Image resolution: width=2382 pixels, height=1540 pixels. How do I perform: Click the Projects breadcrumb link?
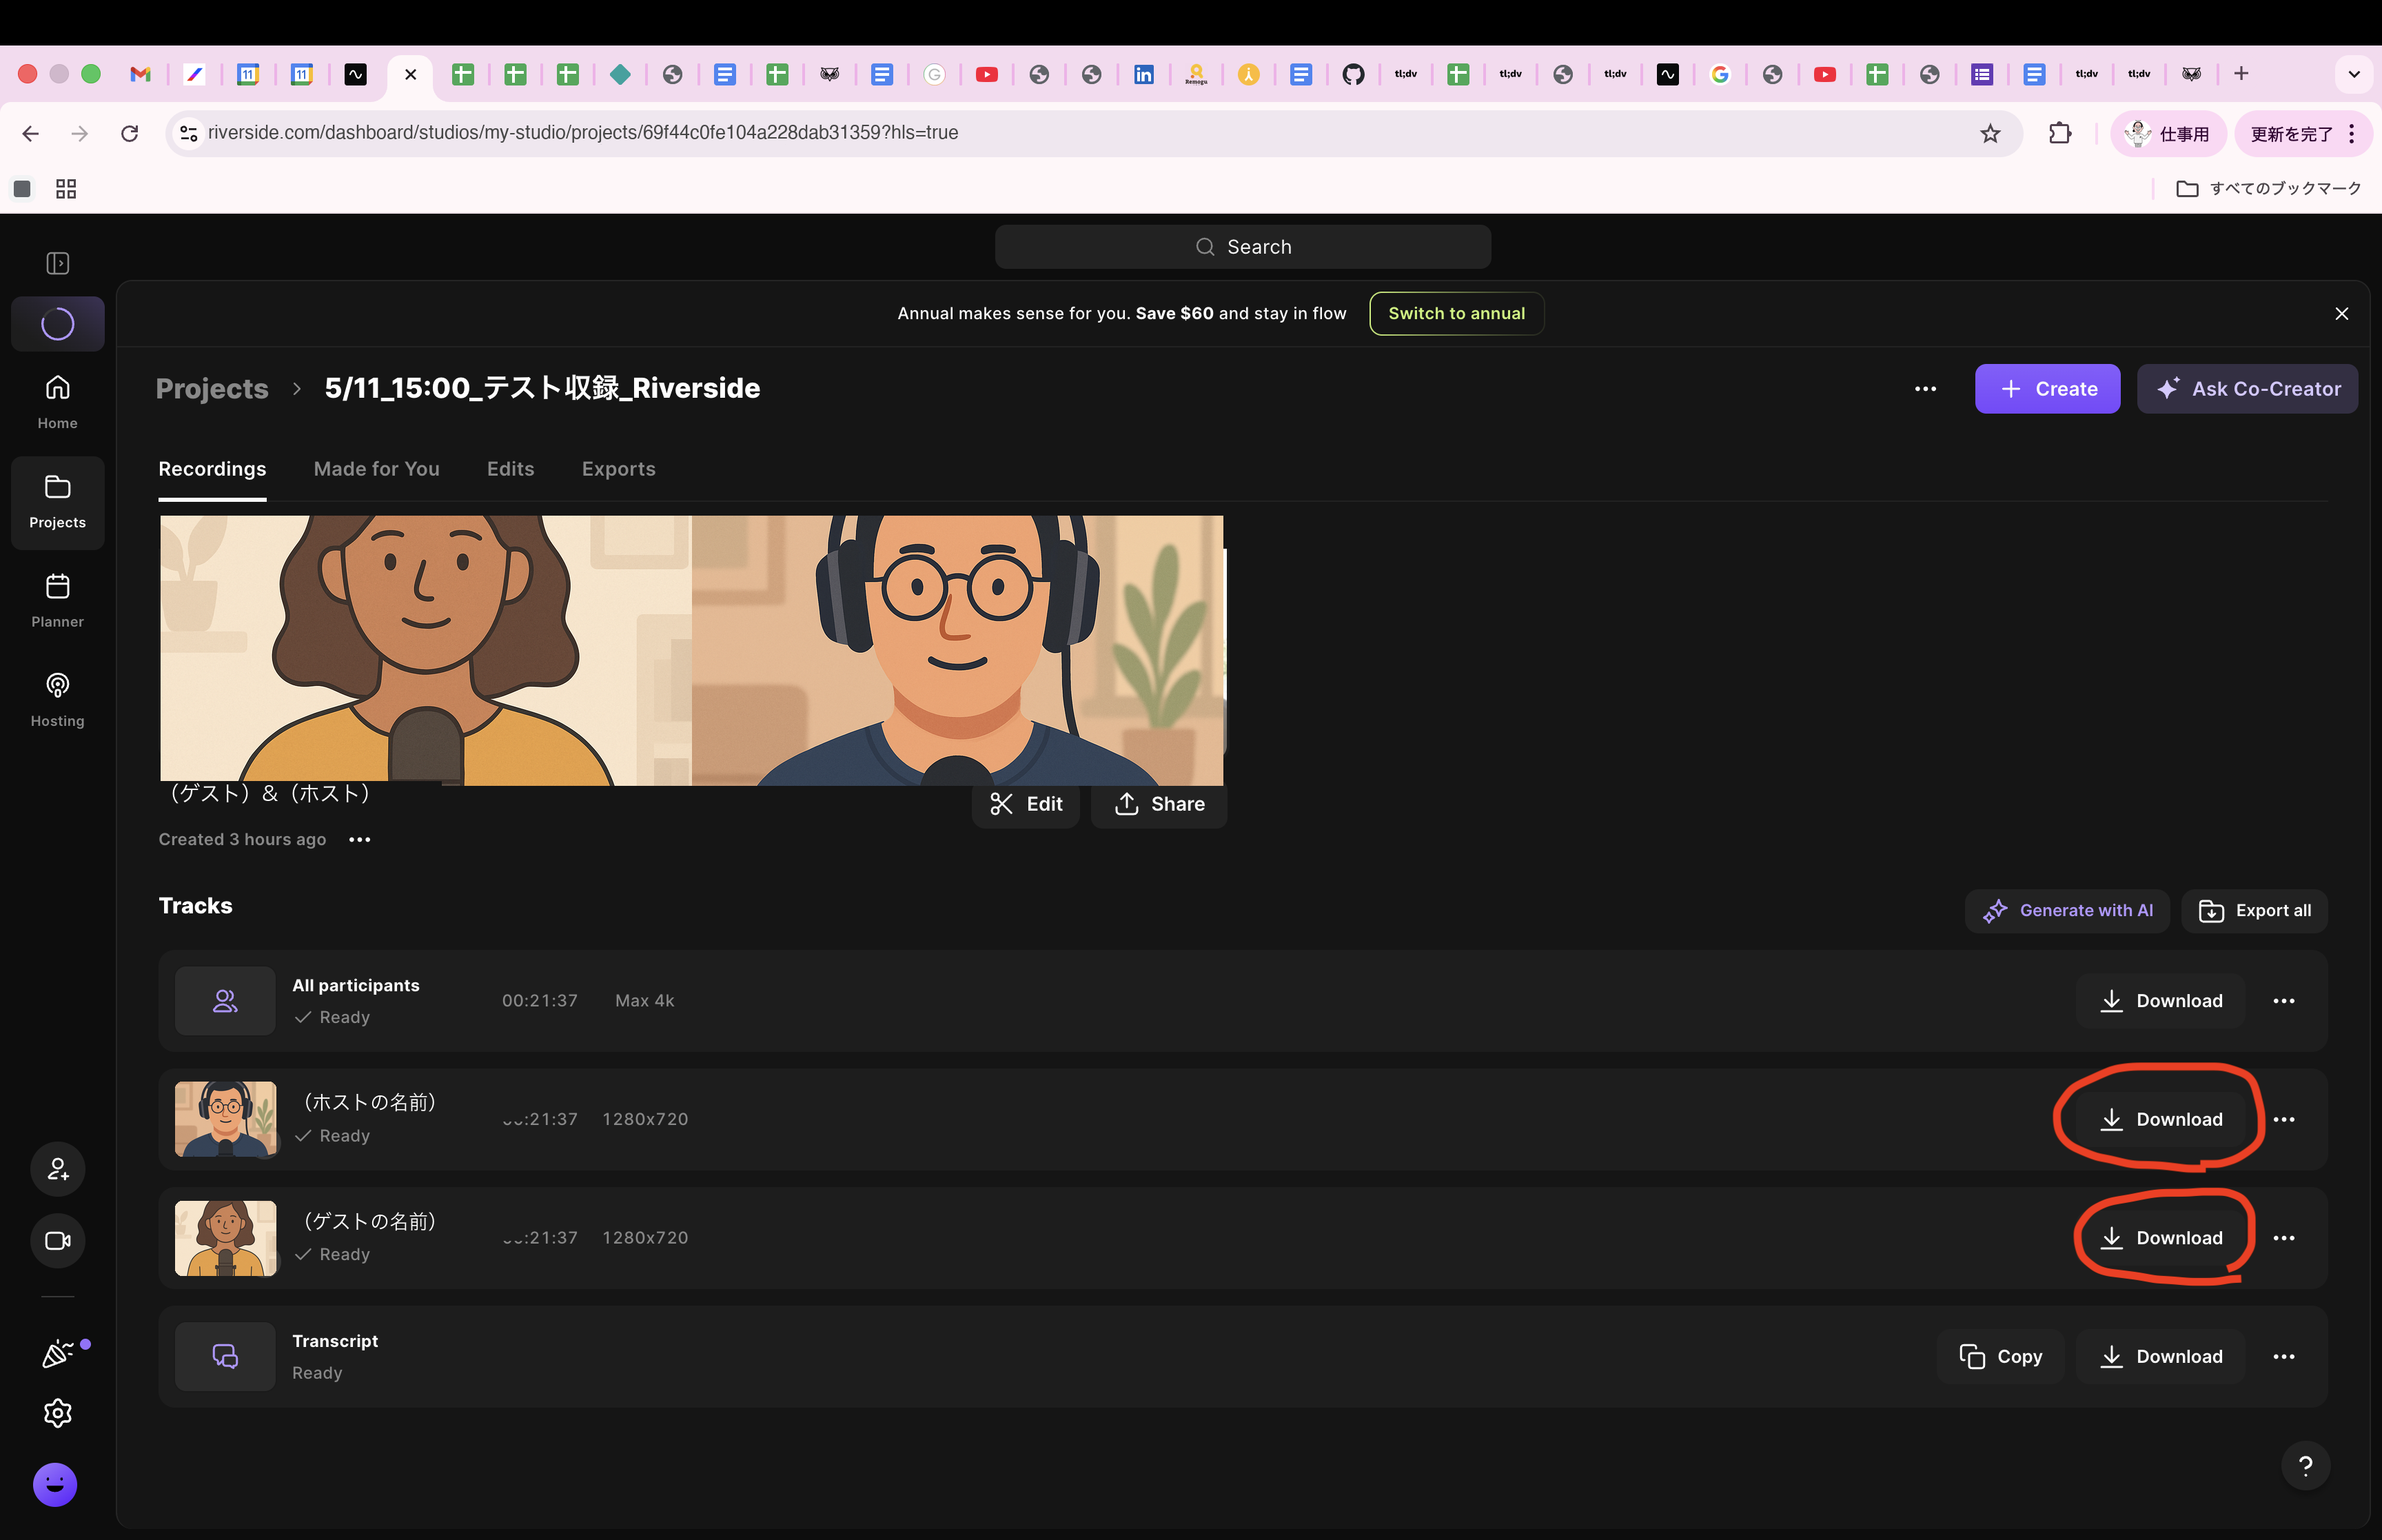point(212,389)
